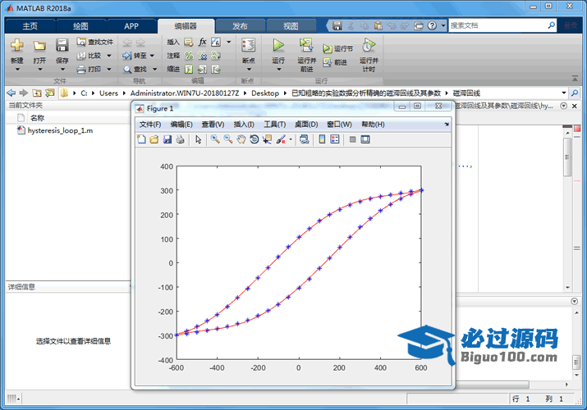Viewport: 587px width, 410px height.
Task: Switch to the 绘图 (Plots) ribbon tab
Action: (x=80, y=25)
